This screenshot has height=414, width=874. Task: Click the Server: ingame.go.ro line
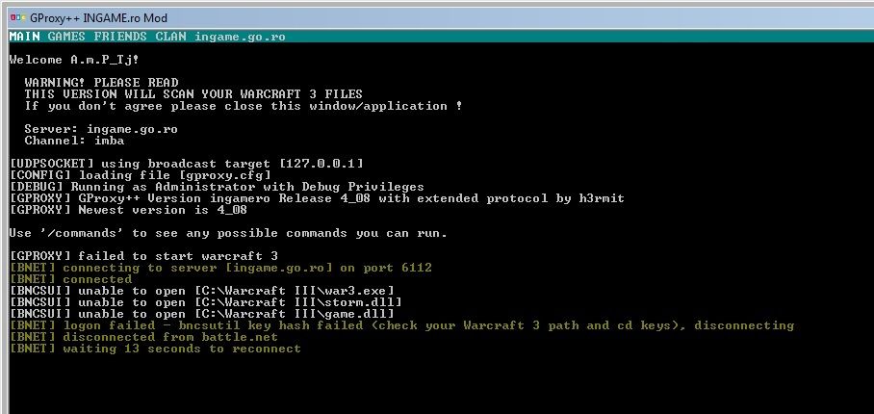pos(101,129)
